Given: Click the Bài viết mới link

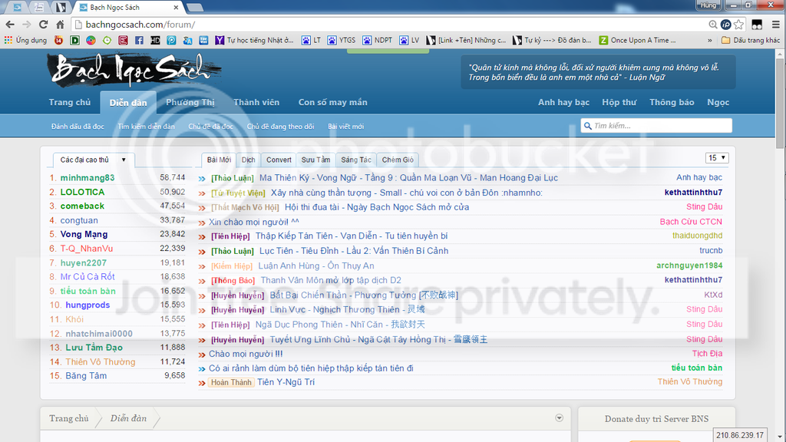Looking at the screenshot, I should coord(346,126).
